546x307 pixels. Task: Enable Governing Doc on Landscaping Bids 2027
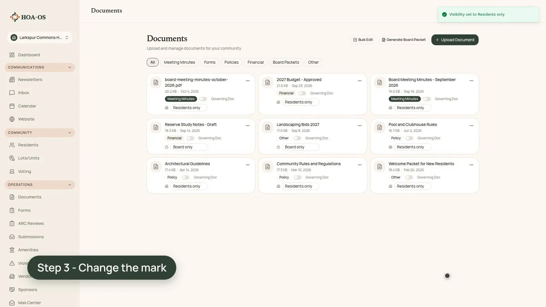pos(297,138)
